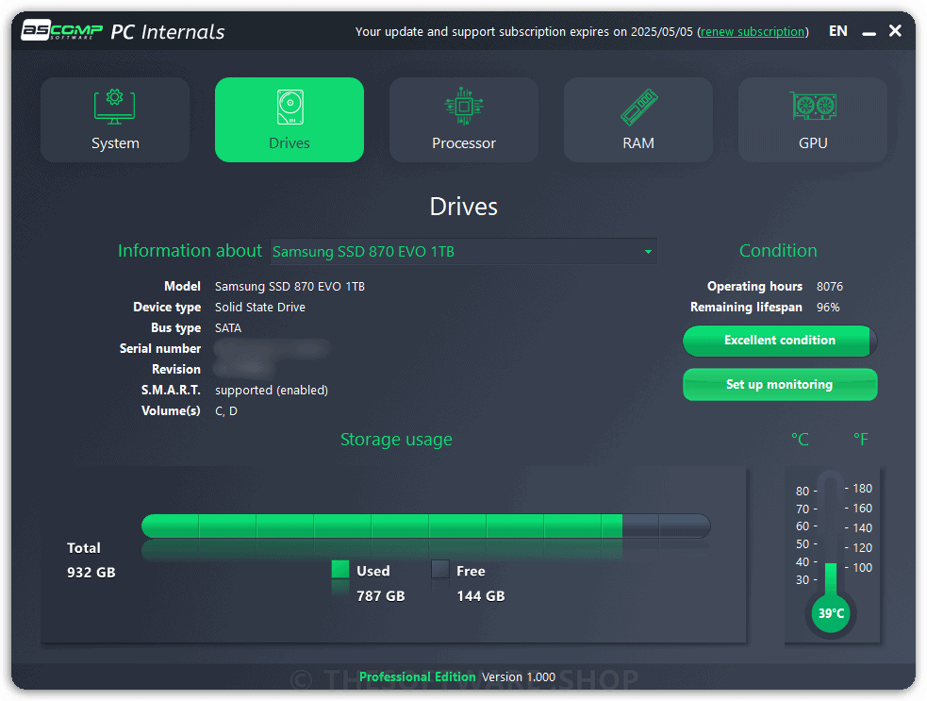Image resolution: width=927 pixels, height=701 pixels.
Task: Switch to the GPU tab label
Action: [813, 143]
